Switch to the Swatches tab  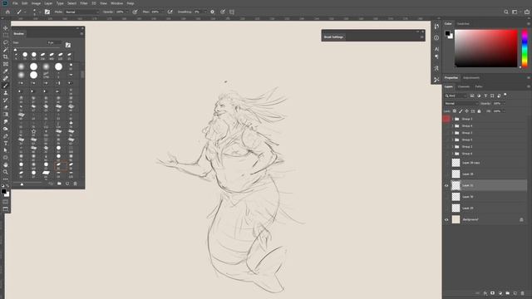pyautogui.click(x=463, y=24)
